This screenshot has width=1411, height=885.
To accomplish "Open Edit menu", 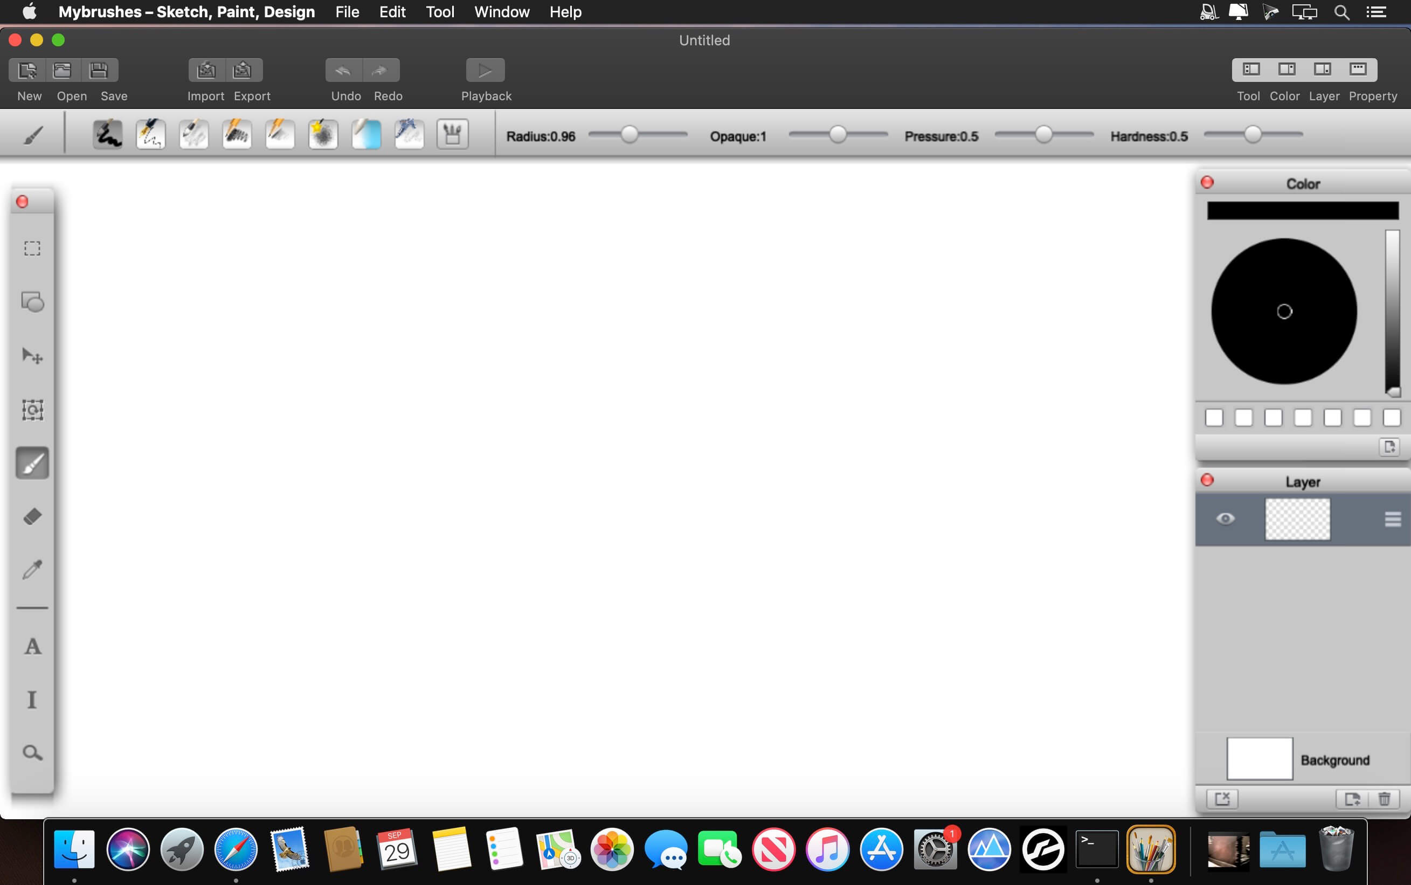I will pos(390,11).
